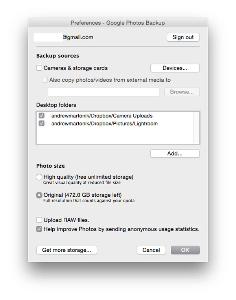Choose High quality free unlimited storage
This screenshot has height=300, width=236.
tap(39, 177)
